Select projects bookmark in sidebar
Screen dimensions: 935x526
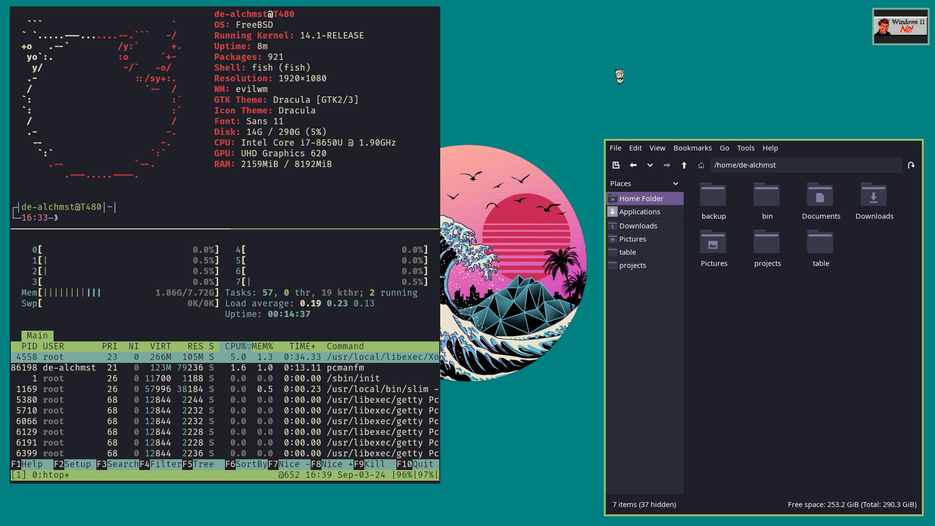point(632,265)
